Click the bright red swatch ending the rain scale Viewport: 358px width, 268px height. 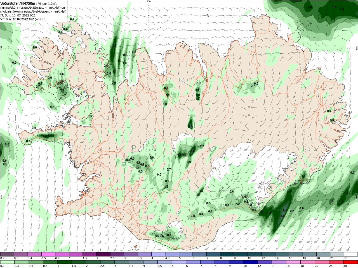click(x=351, y=262)
